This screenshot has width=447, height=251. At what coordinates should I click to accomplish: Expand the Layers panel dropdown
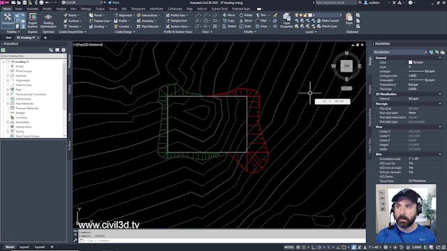pos(311,32)
